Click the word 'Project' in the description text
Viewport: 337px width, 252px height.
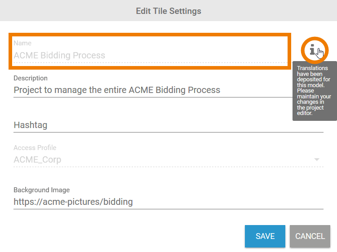point(28,90)
